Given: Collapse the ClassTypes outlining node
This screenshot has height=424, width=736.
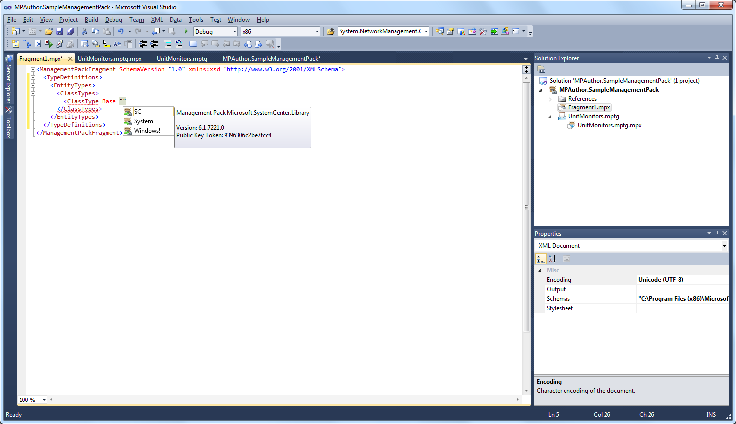Looking at the screenshot, I should (x=33, y=93).
